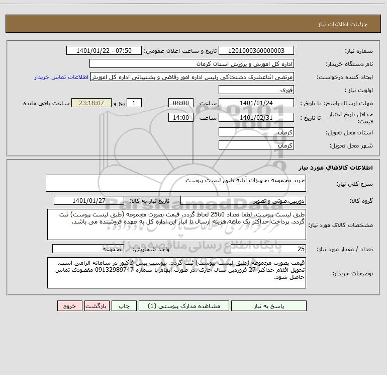
Task: Click the بازگشت back button
Action: coord(96,306)
